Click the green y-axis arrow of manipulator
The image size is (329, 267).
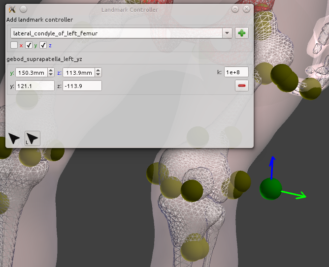tap(294, 195)
